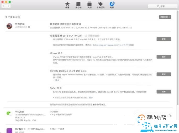Click the green zoom window button
Image resolution: width=179 pixels, height=133 pixels.
[x=10, y=2]
